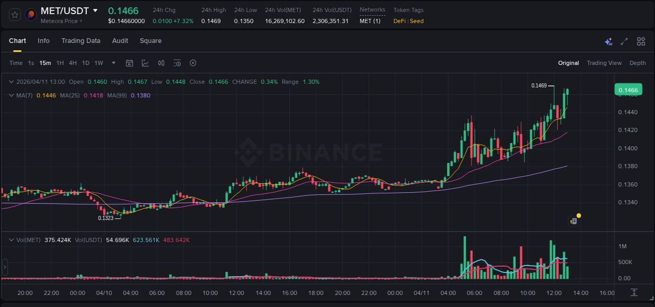The width and height of the screenshot is (655, 307).
Task: Click the 24h High value 0.1469
Action: pos(211,21)
